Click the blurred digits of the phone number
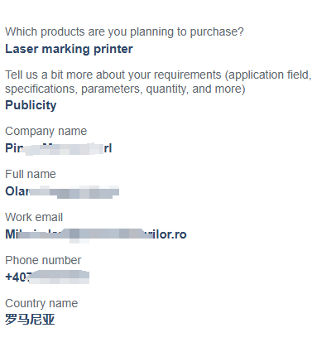 point(59,277)
